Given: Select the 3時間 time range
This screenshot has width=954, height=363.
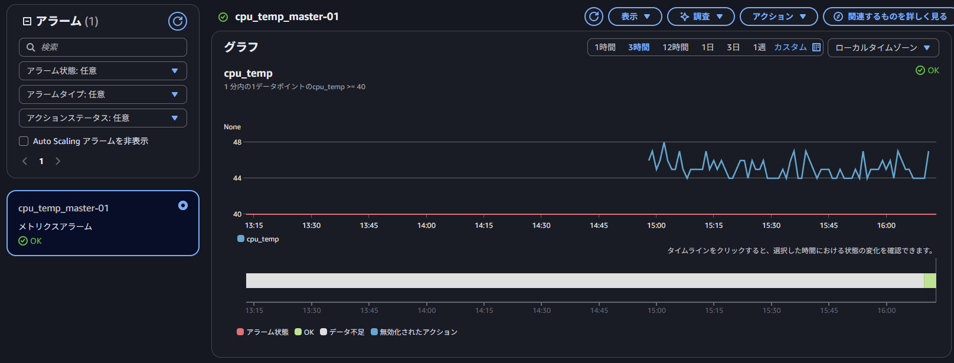Looking at the screenshot, I should tap(639, 47).
